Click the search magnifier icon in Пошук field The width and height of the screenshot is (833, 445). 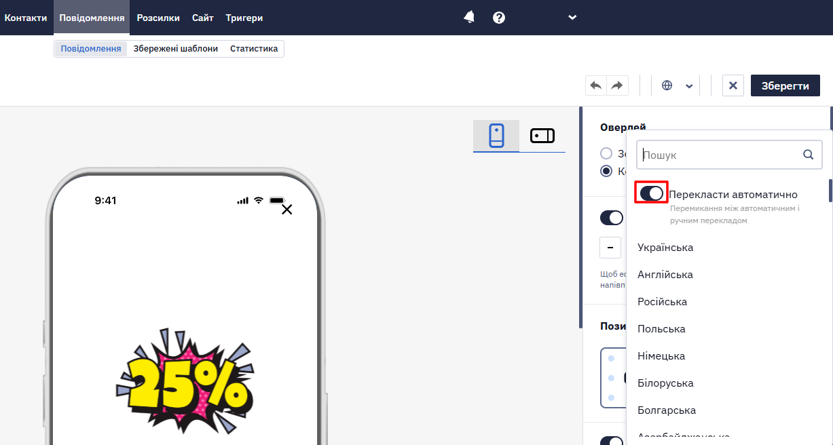pyautogui.click(x=809, y=155)
